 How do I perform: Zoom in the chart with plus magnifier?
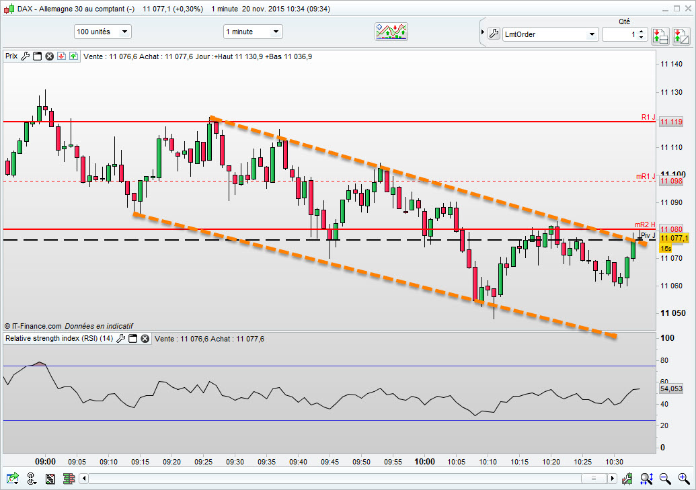pos(684,479)
